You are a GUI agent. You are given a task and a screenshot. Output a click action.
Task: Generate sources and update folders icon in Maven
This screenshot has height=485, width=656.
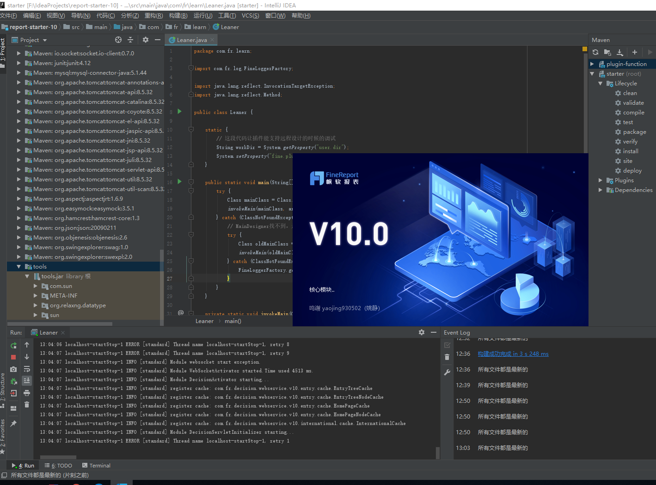pyautogui.click(x=607, y=52)
